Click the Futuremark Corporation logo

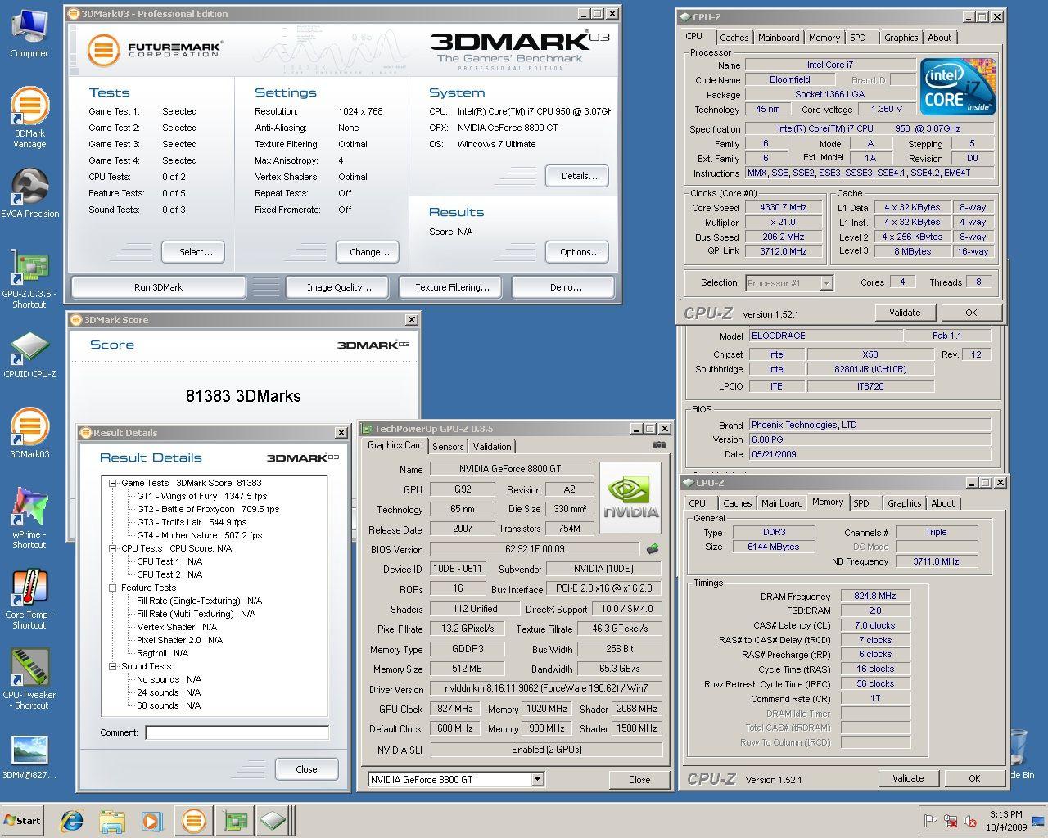click(x=155, y=50)
